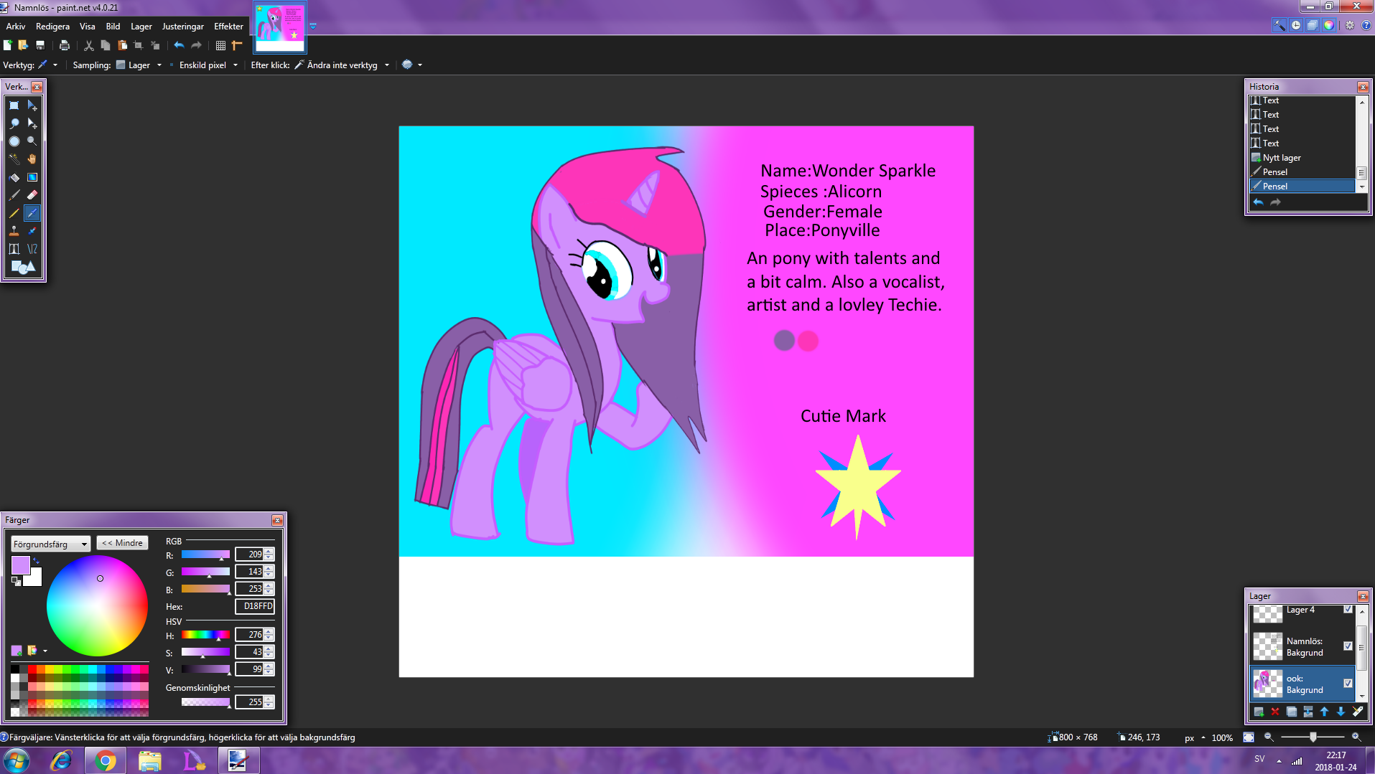Click the Save floppy disk icon
Viewport: 1375px width, 774px height.
pyautogui.click(x=40, y=45)
